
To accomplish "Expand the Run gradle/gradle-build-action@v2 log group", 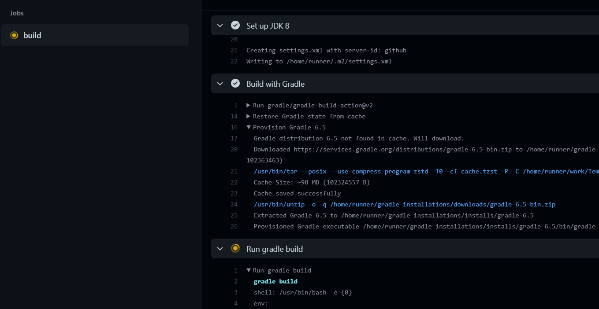I will pos(249,105).
